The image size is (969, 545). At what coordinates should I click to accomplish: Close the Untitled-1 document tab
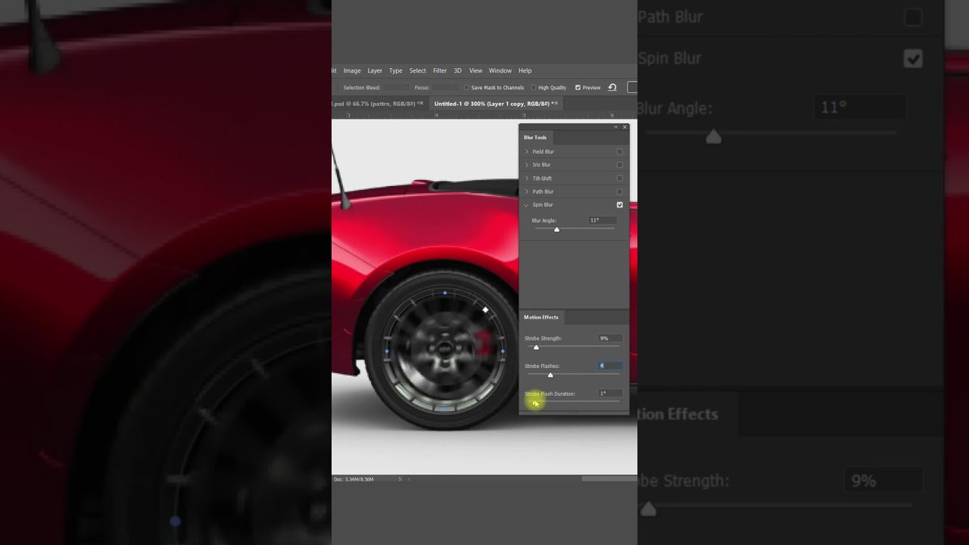click(557, 103)
